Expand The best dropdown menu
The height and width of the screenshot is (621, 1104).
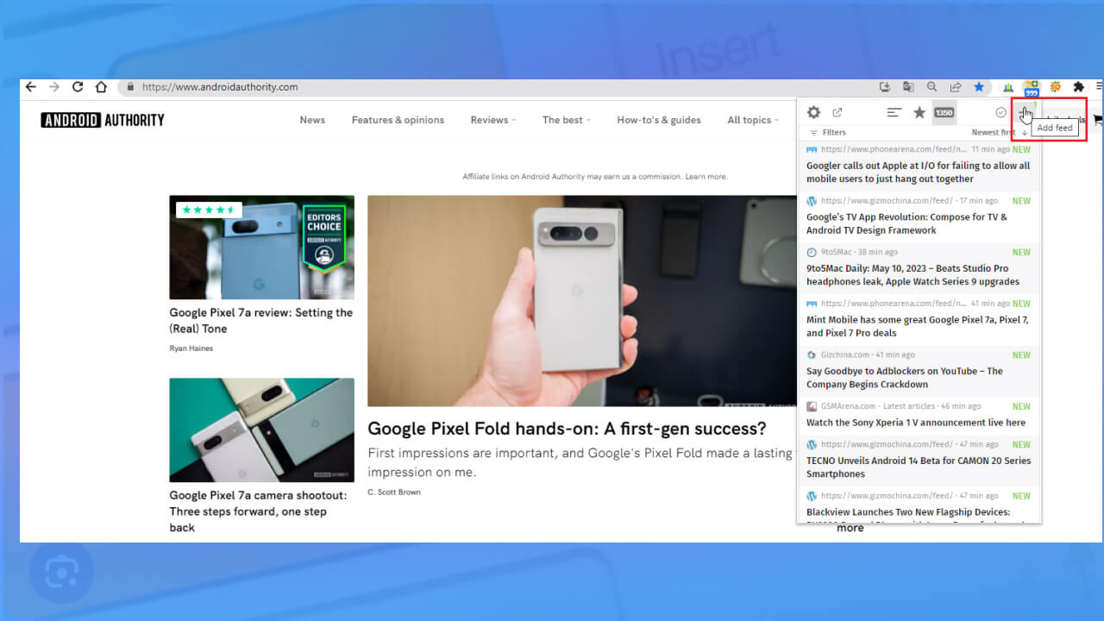click(x=567, y=120)
